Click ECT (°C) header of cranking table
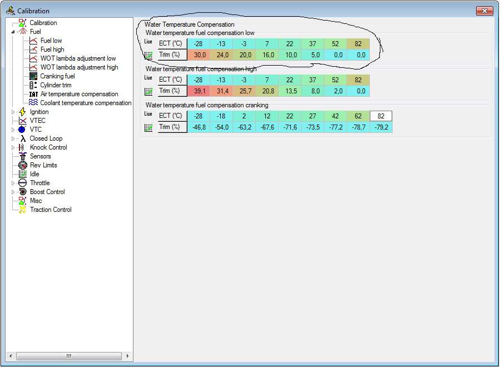Screen dimensions: 500x367 [x=172, y=116]
